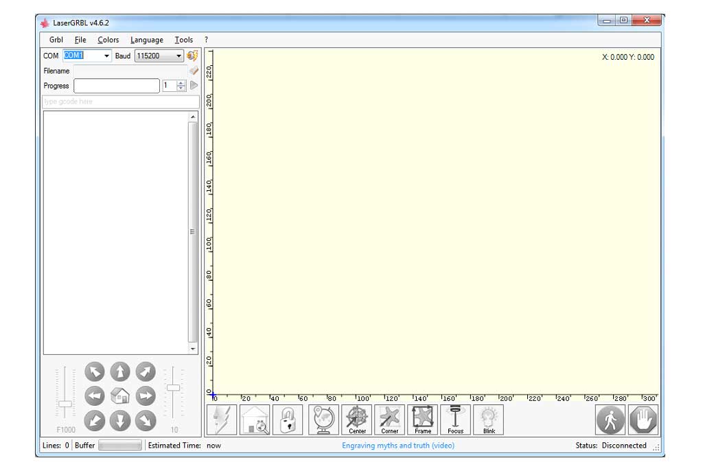Start the job with the play button
This screenshot has width=703, height=469.
coord(194,85)
